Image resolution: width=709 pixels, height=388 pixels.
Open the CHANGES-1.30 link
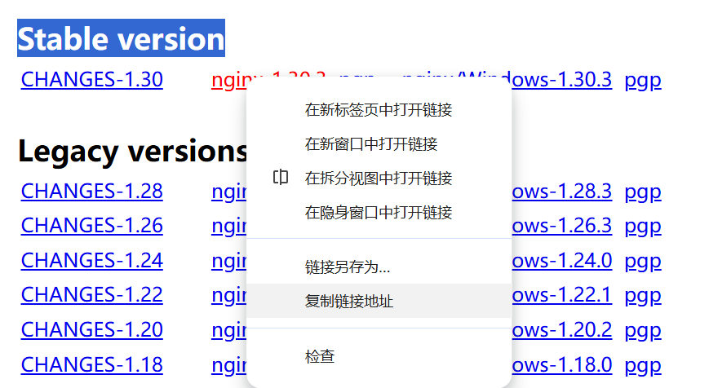(x=92, y=80)
